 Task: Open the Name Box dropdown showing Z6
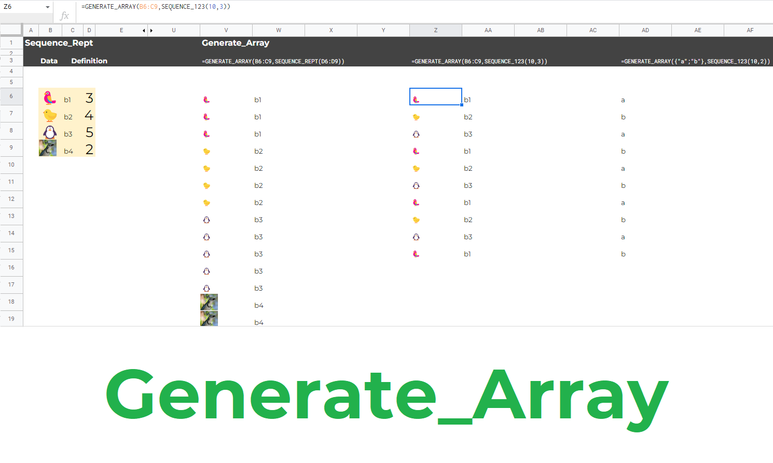pyautogui.click(x=47, y=7)
